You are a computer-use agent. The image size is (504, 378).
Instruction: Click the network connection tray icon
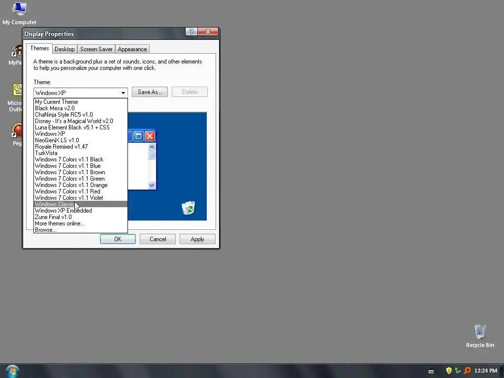(x=458, y=371)
